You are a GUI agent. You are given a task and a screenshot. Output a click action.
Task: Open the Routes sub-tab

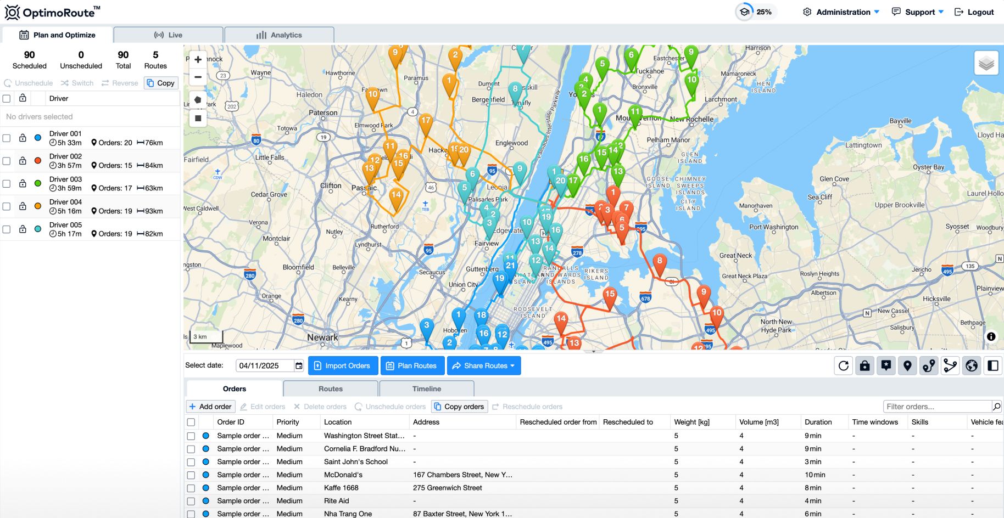pyautogui.click(x=331, y=388)
